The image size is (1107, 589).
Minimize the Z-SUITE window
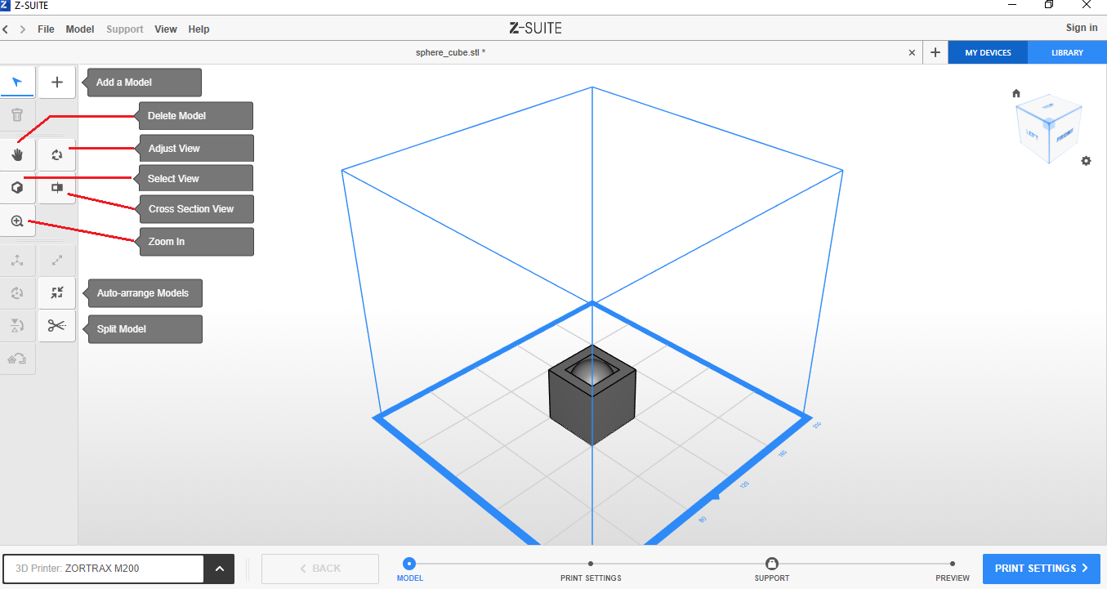pos(1011,5)
